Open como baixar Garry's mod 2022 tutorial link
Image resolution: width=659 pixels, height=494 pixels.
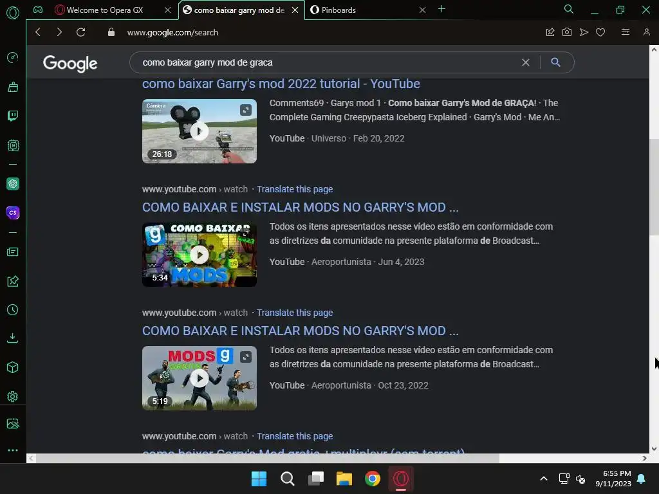click(x=281, y=84)
